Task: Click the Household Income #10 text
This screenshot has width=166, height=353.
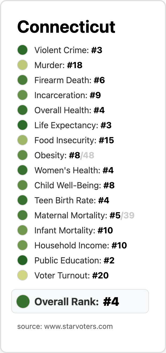Action: (x=80, y=245)
